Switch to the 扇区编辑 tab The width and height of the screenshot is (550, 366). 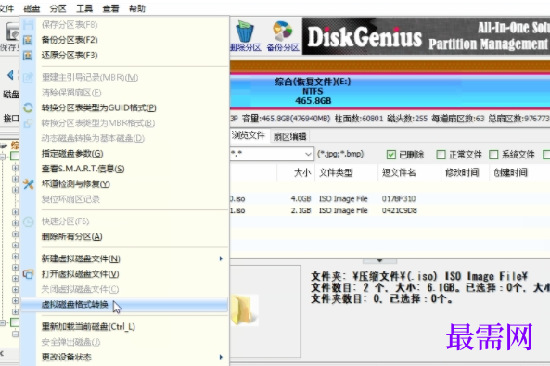pos(289,136)
